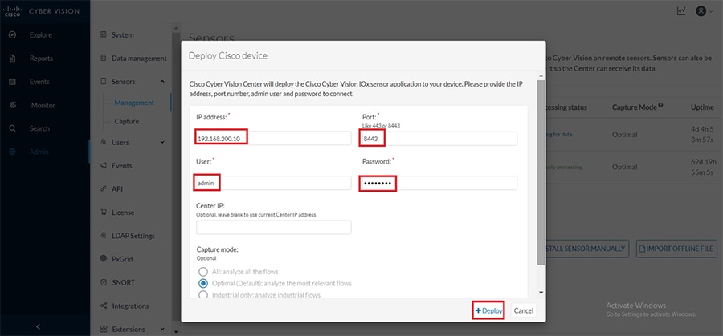Click the Integrations icon
Screen dimensions: 723x336
pyautogui.click(x=104, y=306)
